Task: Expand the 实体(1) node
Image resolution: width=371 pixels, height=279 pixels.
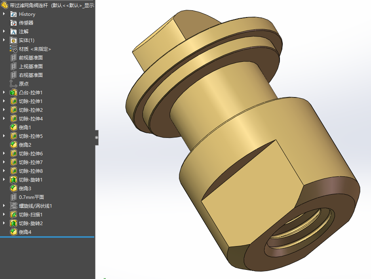Action: pyautogui.click(x=4, y=40)
